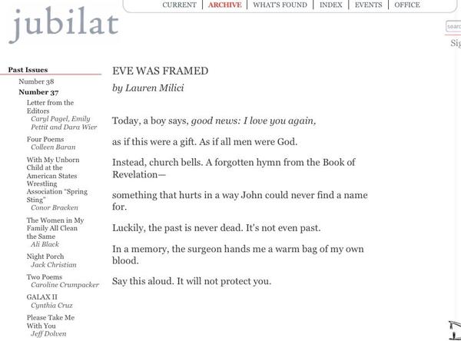Click into the search field
This screenshot has height=341, width=461.
click(453, 26)
